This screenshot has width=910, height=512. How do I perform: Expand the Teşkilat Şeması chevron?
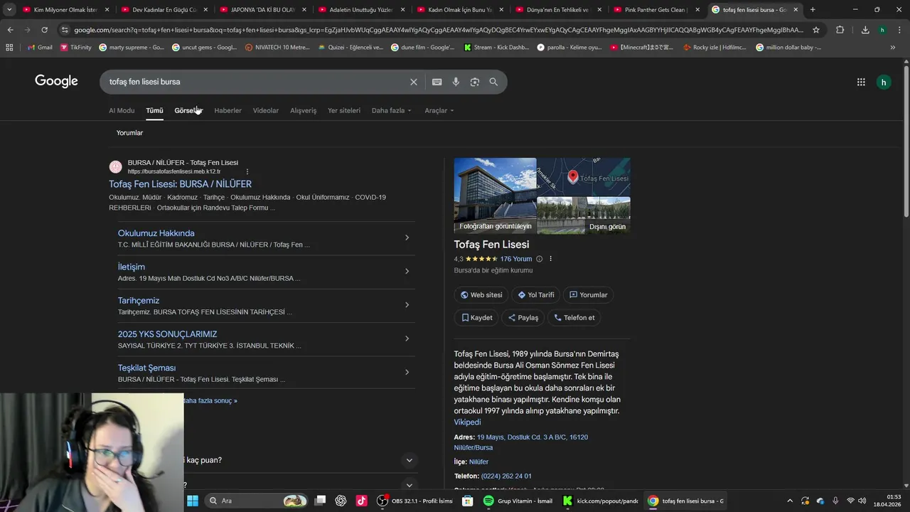pyautogui.click(x=407, y=372)
